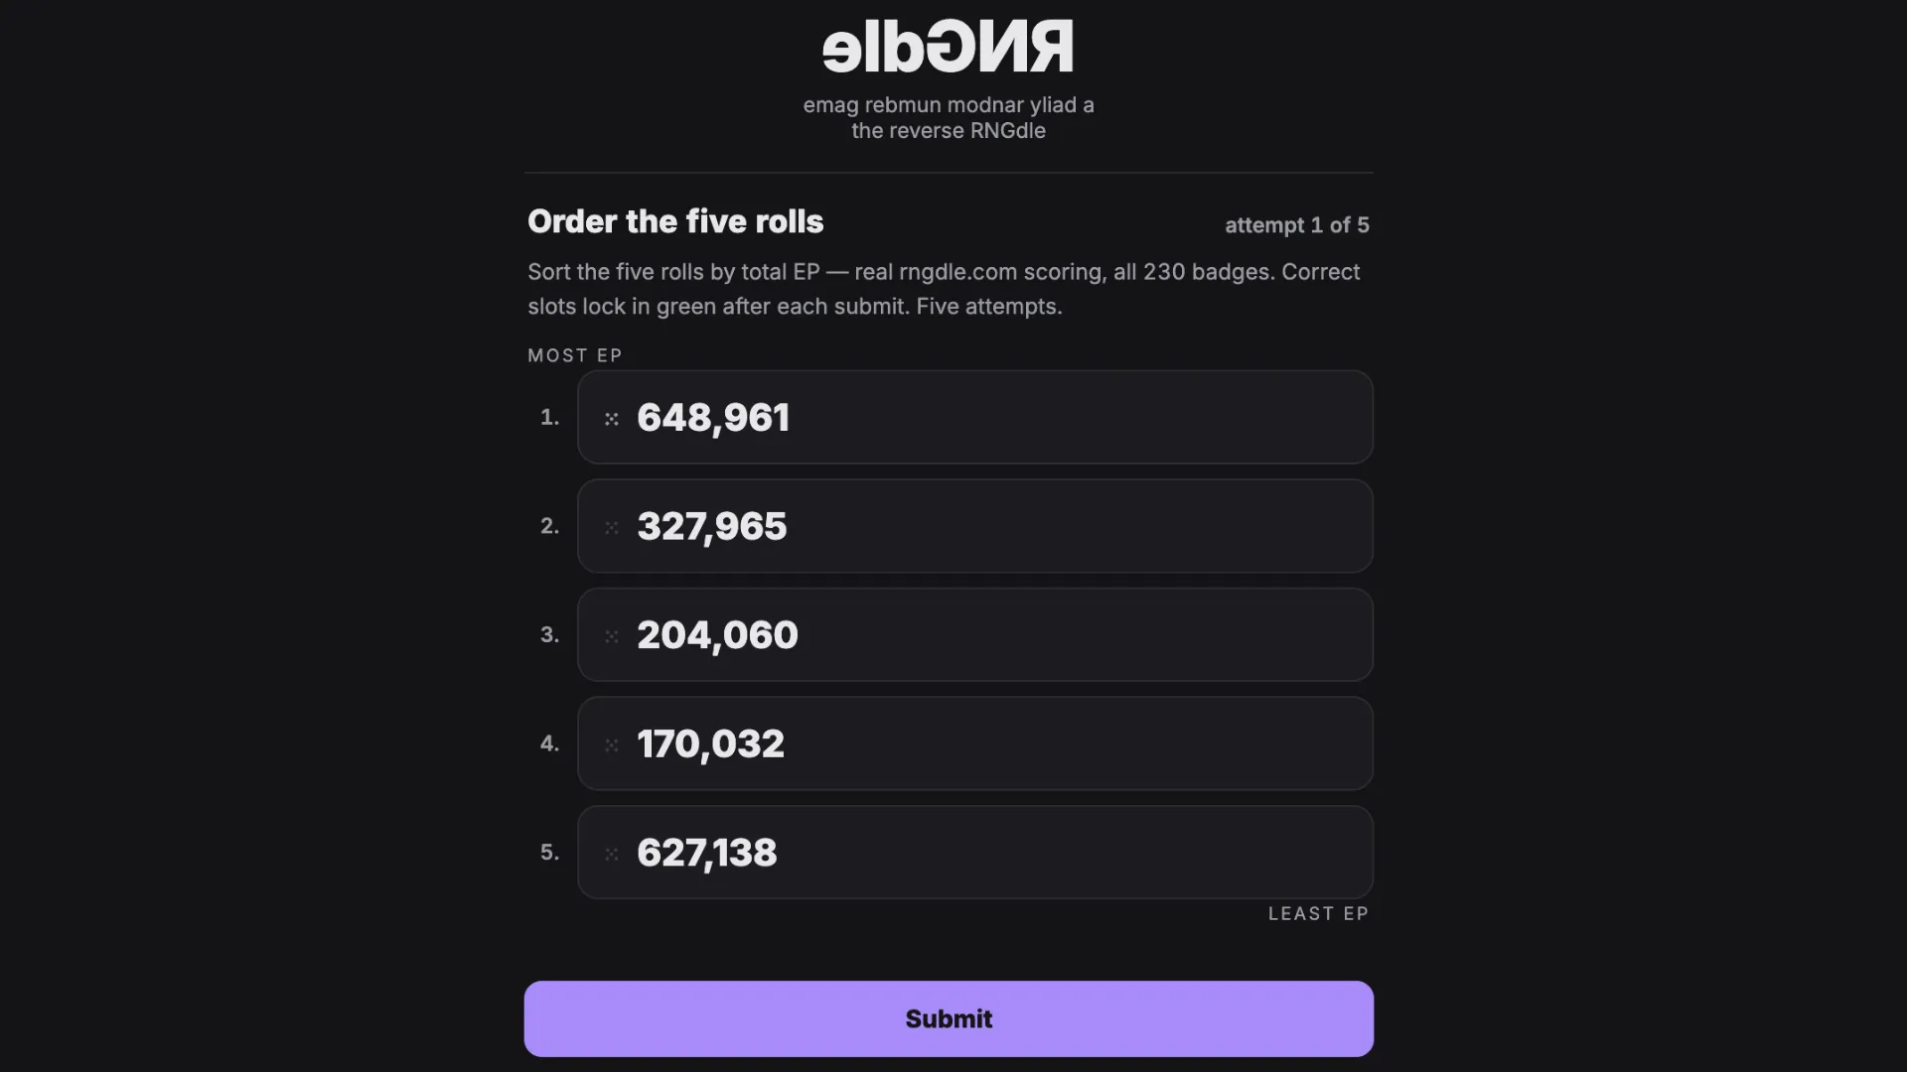The image size is (1907, 1072).
Task: Click the rank number 5. label
Action: tap(549, 852)
